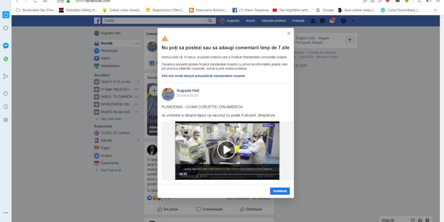Open the friend requests icon

click(x=313, y=20)
